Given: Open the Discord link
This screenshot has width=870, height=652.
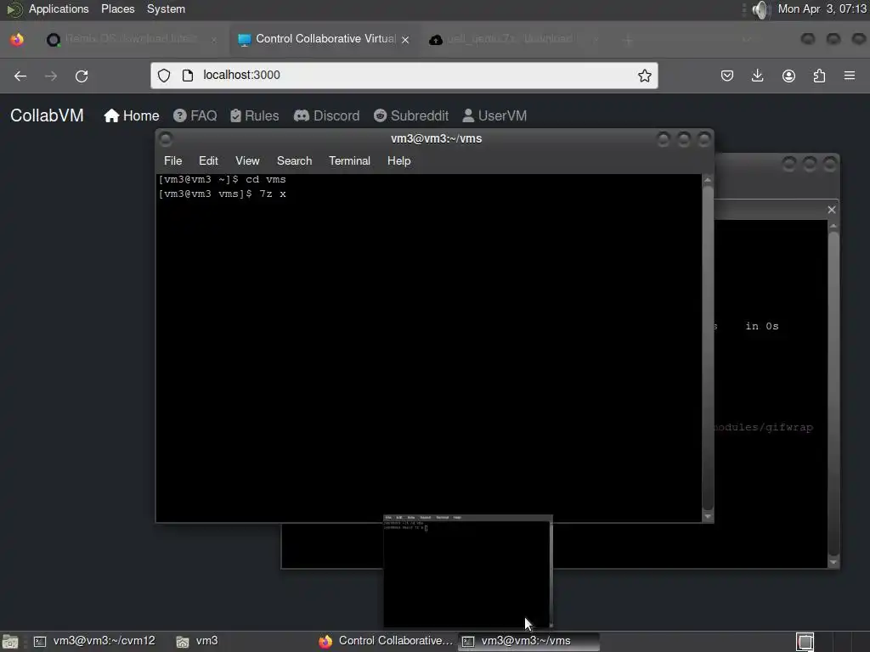Looking at the screenshot, I should [326, 115].
